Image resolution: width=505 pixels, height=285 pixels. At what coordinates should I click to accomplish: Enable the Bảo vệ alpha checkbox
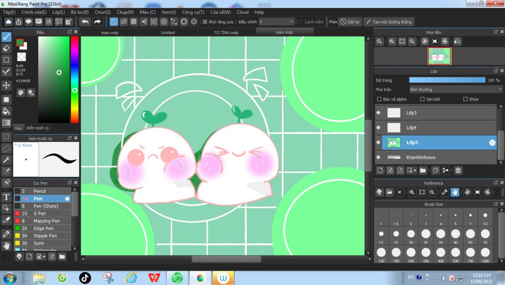[379, 99]
